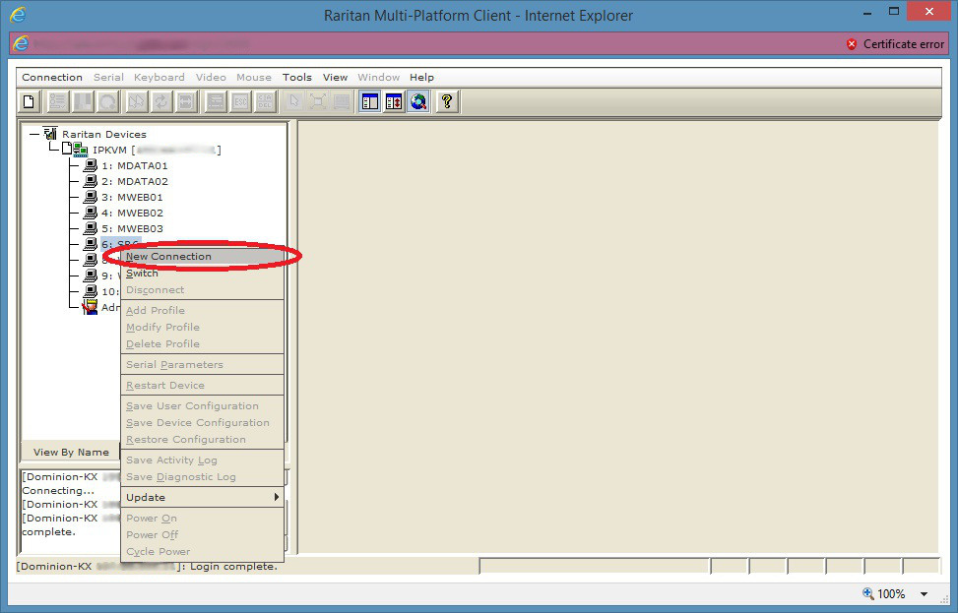Viewport: 958px width, 613px height.
Task: Click the Certificate error notice
Action: 895,44
